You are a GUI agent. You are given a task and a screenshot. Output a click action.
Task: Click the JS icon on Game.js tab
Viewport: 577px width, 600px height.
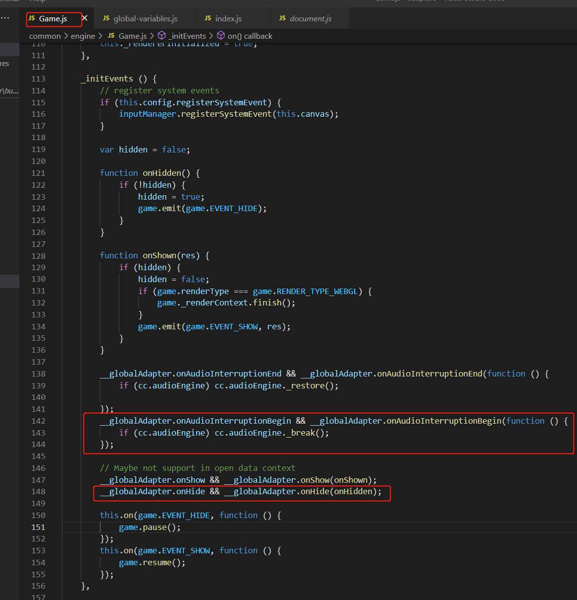point(32,18)
